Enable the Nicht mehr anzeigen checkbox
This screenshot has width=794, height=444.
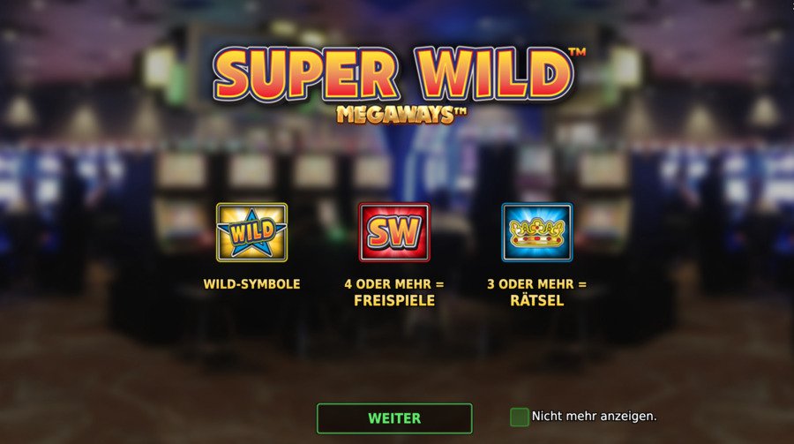click(519, 418)
